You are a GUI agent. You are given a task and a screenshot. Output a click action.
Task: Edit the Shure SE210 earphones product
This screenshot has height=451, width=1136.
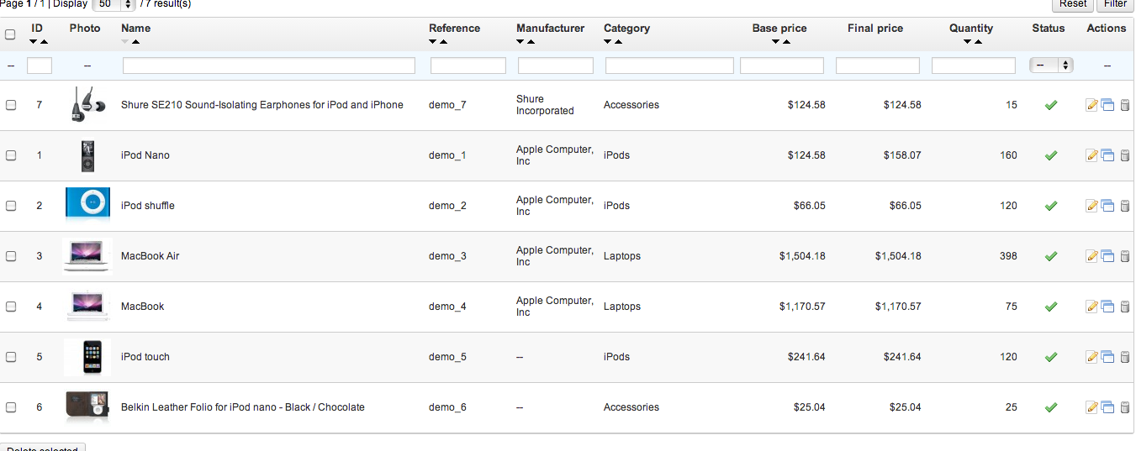(x=1091, y=105)
